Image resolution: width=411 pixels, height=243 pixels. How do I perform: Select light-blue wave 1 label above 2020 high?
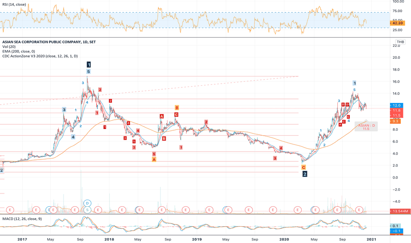click(355, 83)
